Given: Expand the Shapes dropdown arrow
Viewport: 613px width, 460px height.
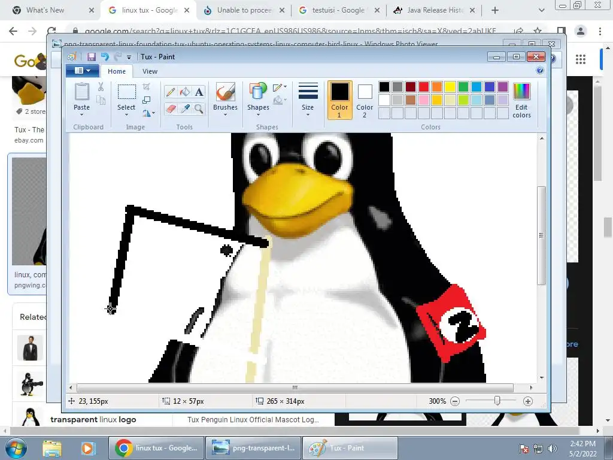Looking at the screenshot, I should 258,115.
